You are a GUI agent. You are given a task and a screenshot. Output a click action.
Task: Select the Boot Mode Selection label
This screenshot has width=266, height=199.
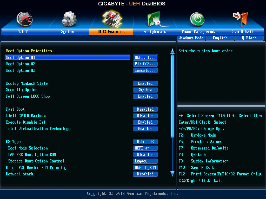[28, 148]
